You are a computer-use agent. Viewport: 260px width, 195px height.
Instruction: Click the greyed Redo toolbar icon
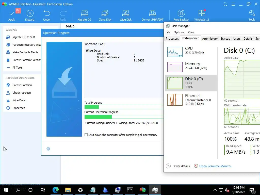point(63,15)
